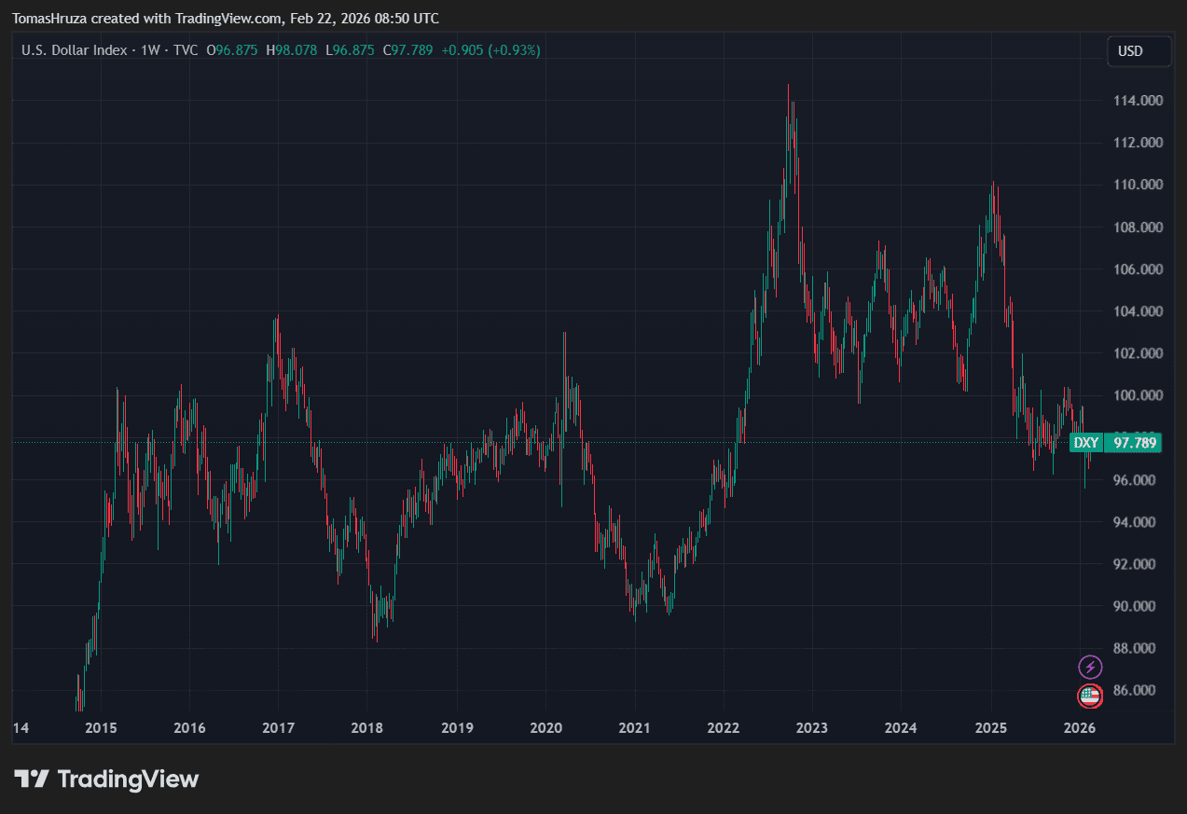Click the 90.000 level on price scale

tap(1136, 606)
